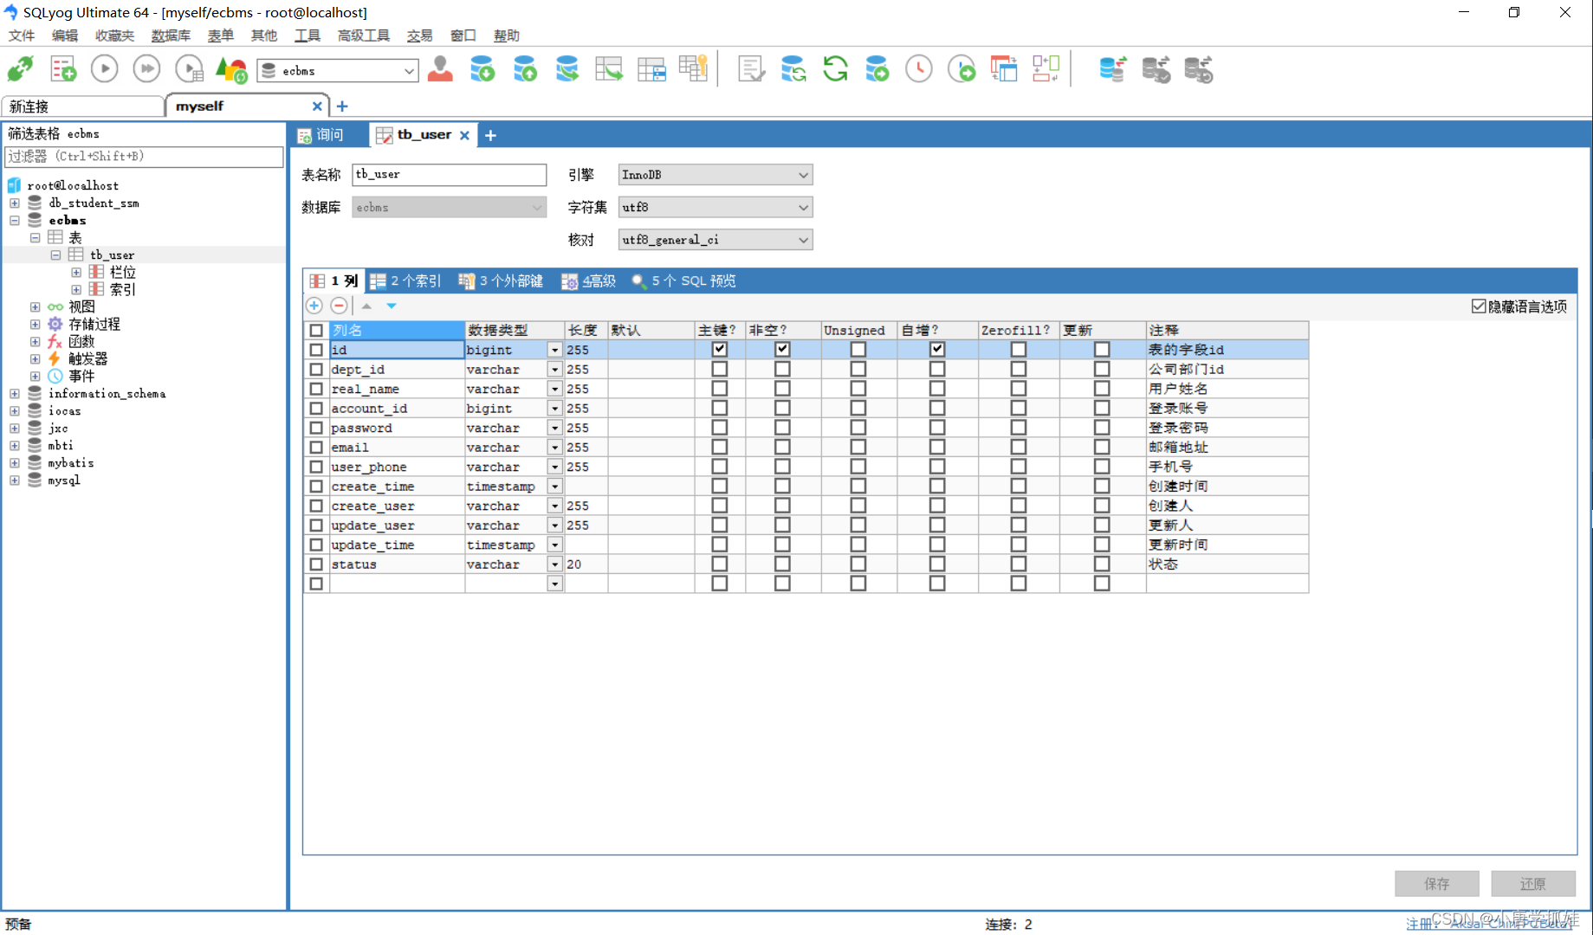This screenshot has width=1593, height=935.
Task: Open the utf8_general_ci collation dropdown
Action: 803,240
